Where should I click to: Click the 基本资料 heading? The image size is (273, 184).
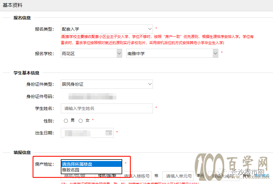[x=13, y=5]
